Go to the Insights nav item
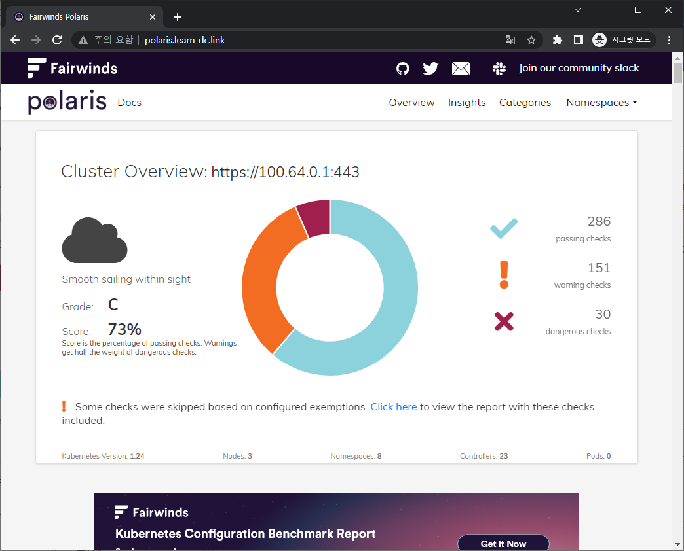Screen dimensions: 684x551 [466, 103]
